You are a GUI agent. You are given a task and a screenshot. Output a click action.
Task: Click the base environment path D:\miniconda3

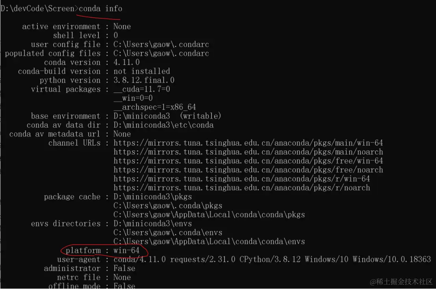(142, 116)
